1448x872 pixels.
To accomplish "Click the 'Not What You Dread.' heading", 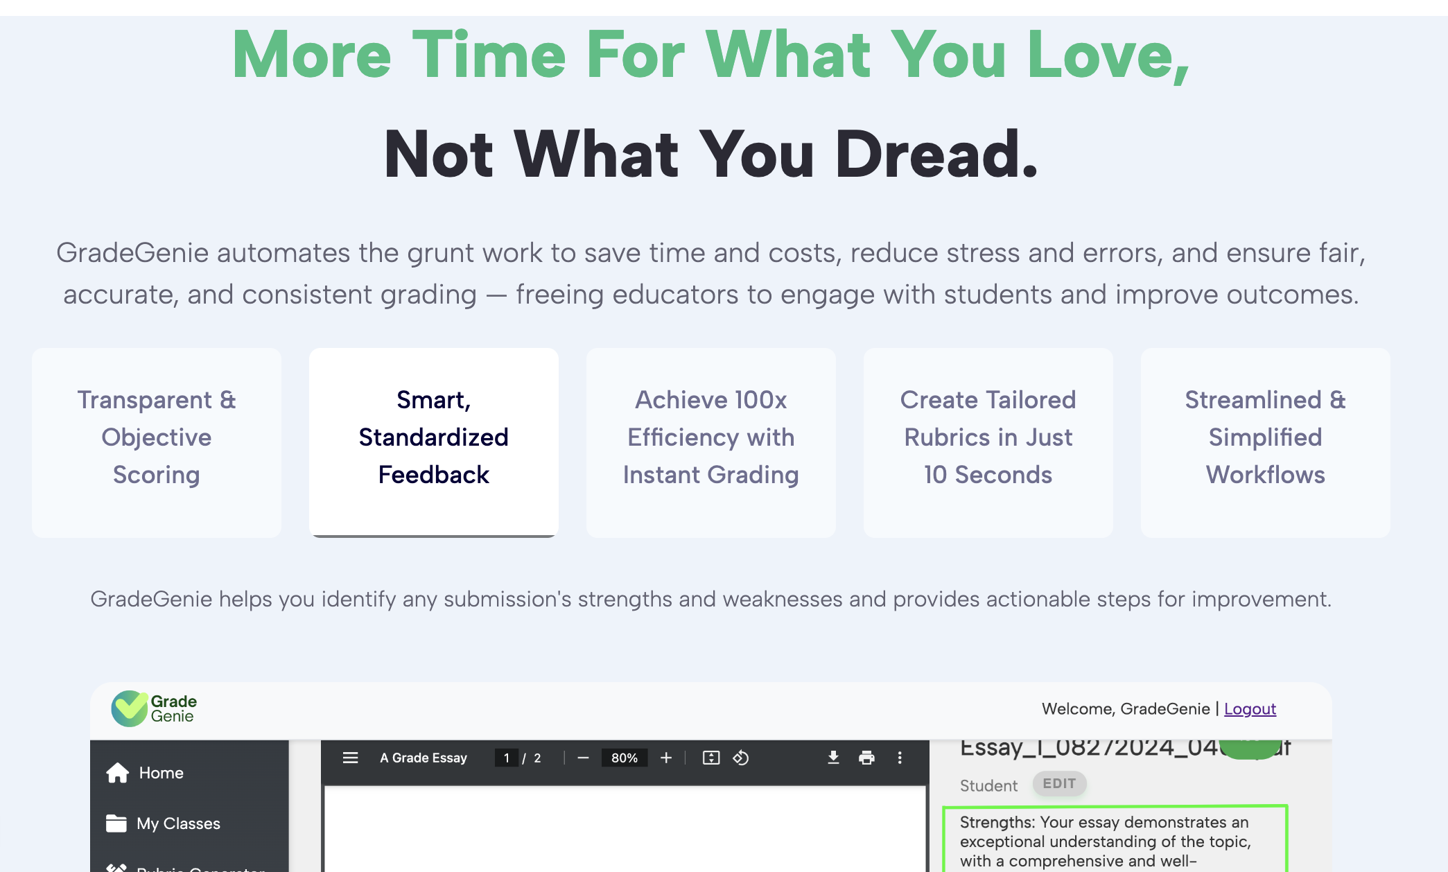I will 711,153.
